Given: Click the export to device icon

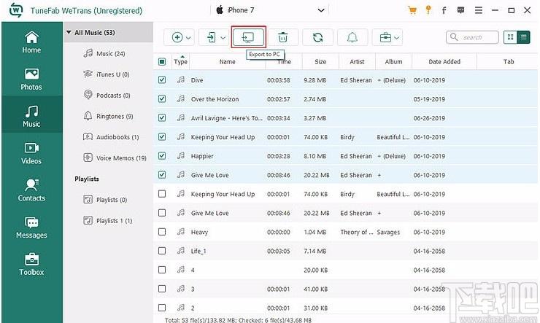Looking at the screenshot, I should 211,37.
